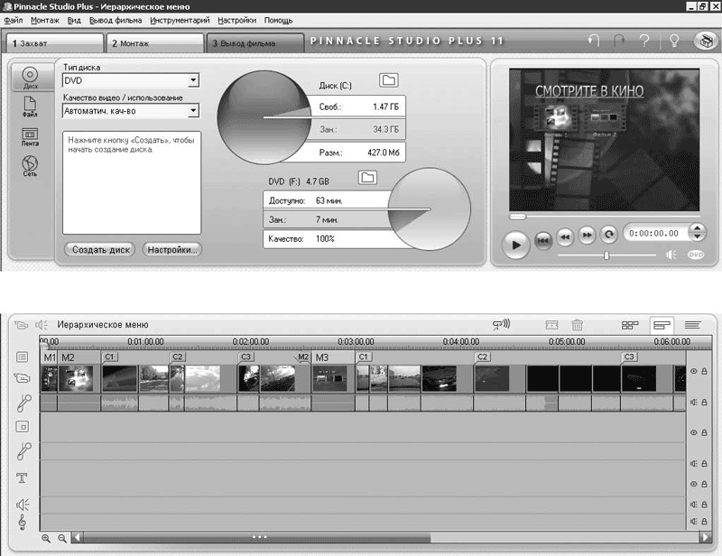Select the Диск output icon in sidebar
Screen dimensions: 722x556
click(30, 78)
